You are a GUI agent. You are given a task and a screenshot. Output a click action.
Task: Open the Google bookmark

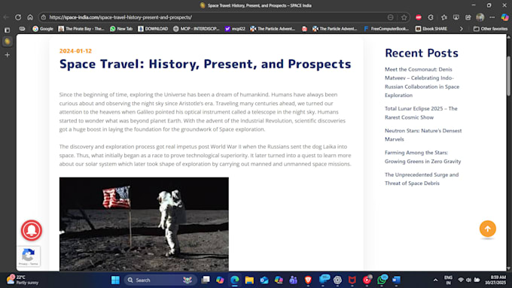point(43,29)
